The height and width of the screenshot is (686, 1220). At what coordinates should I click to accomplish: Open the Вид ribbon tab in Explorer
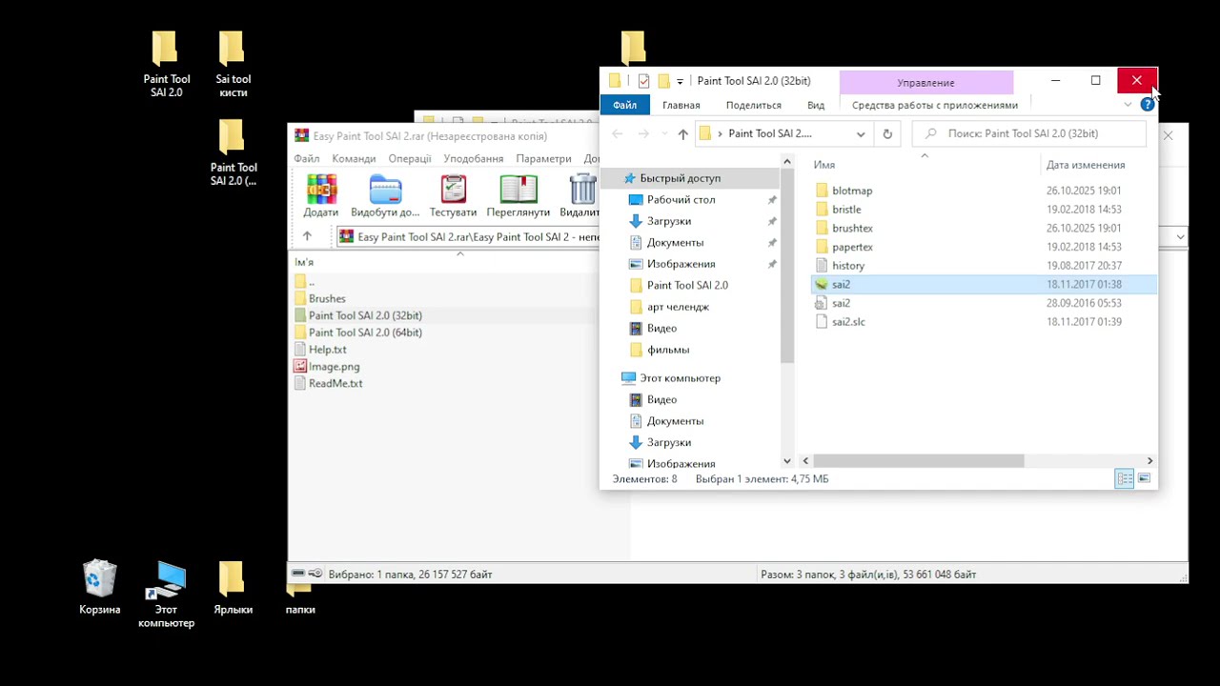click(x=816, y=105)
